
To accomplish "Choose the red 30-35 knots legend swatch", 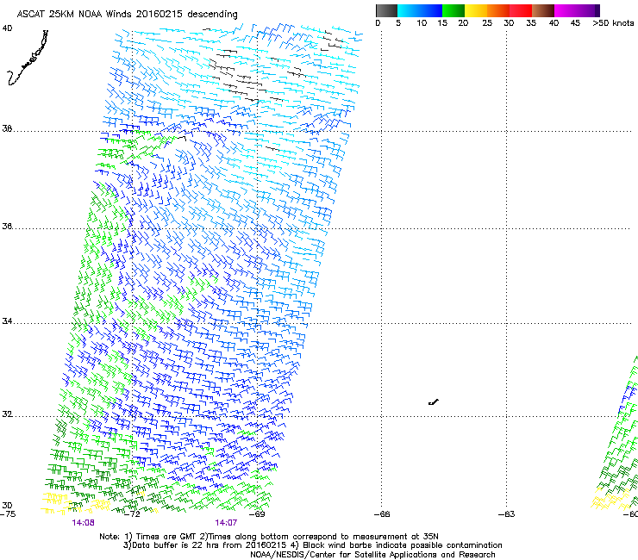I will click(521, 10).
